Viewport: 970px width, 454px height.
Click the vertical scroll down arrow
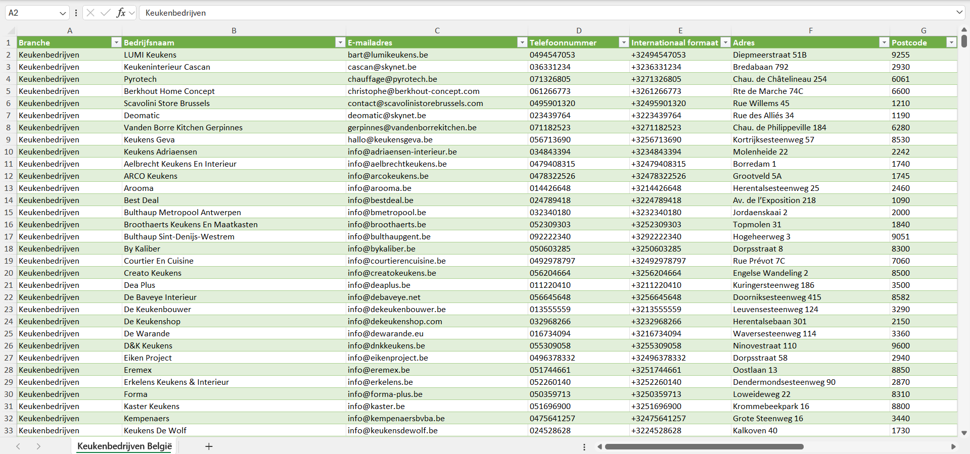(x=964, y=433)
